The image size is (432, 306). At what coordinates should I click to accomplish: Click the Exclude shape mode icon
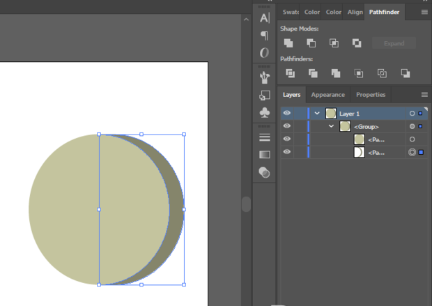(357, 43)
